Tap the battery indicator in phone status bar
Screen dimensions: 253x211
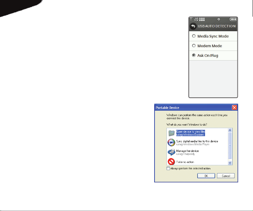coord(233,19)
